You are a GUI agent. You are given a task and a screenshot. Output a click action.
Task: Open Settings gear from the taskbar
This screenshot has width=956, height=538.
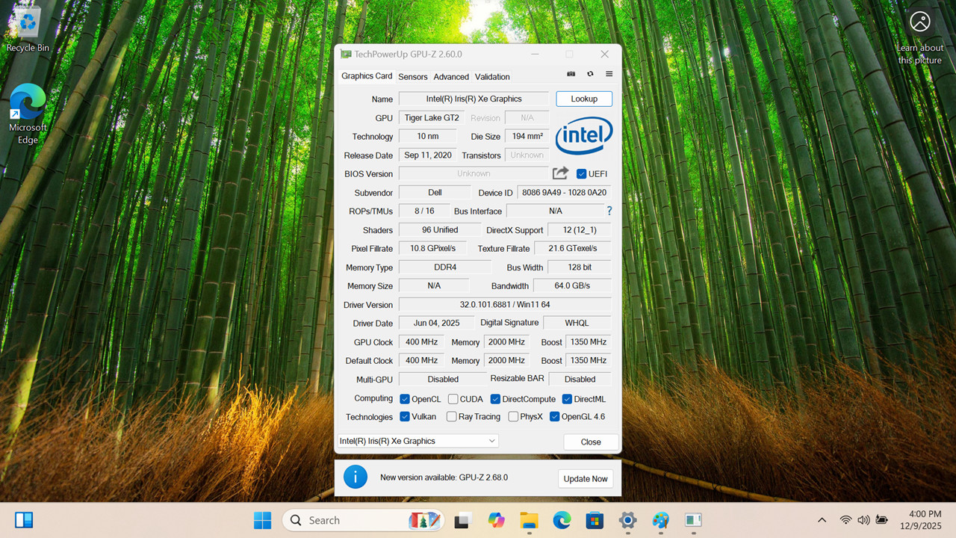pos(627,520)
